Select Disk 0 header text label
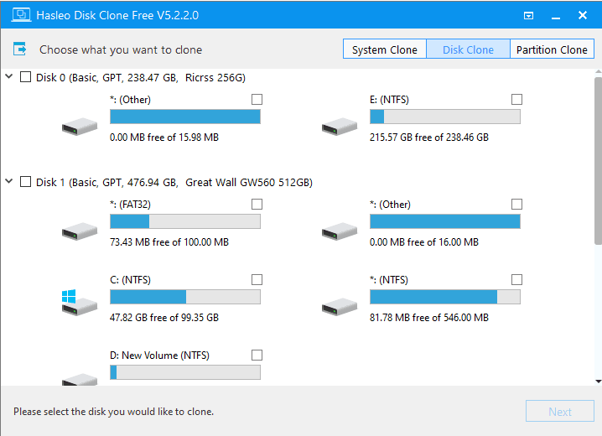 tap(141, 77)
